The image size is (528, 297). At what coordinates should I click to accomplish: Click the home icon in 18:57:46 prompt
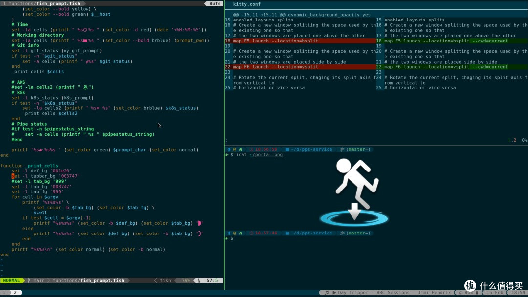[241, 233]
